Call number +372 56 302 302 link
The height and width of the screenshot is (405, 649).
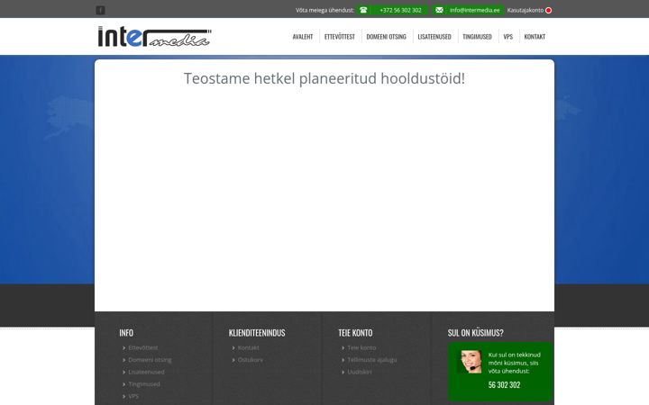(400, 10)
